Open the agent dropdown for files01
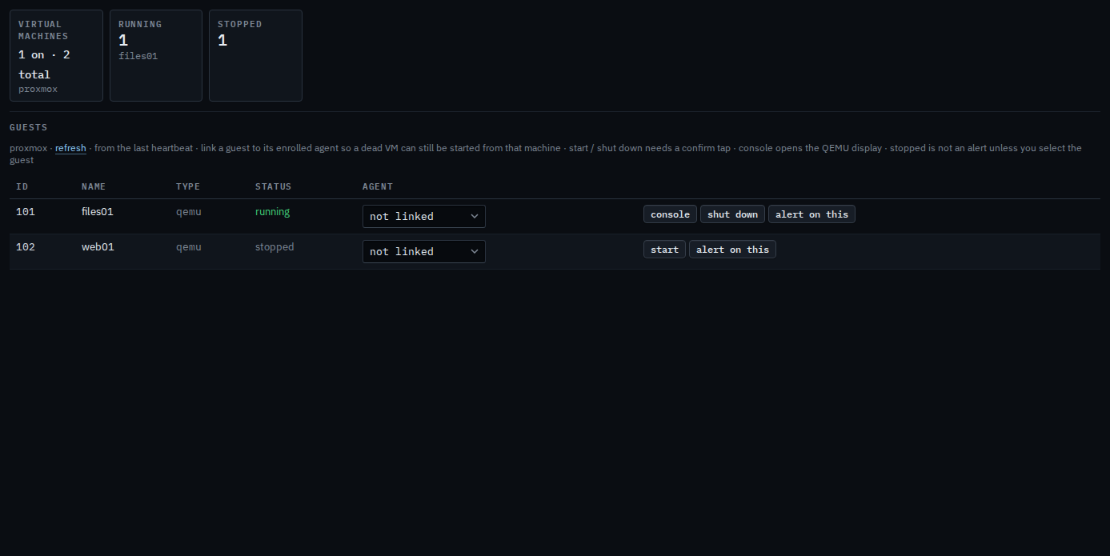Screen dimensions: 1110x556 coord(424,216)
